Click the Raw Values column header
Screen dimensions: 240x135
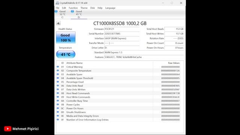click(x=174, y=63)
